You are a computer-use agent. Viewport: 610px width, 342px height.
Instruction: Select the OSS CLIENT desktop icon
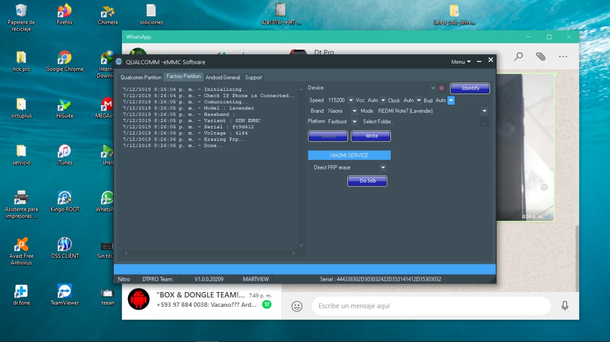[x=64, y=248]
